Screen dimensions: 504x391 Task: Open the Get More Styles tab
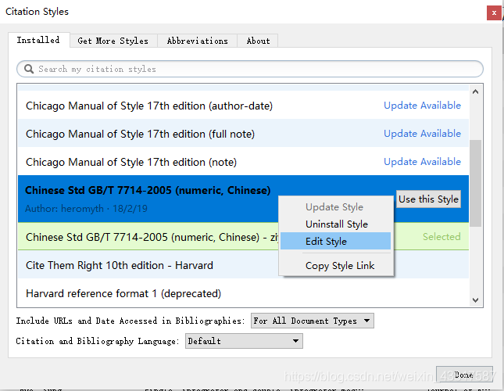(113, 41)
